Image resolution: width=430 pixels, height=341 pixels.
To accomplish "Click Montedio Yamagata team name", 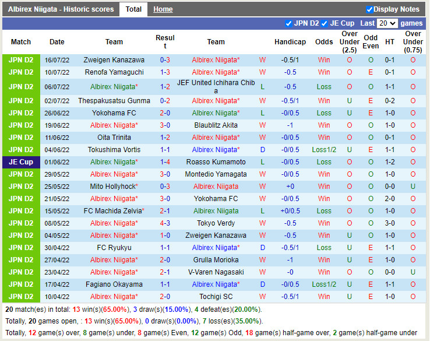I will pos(216,174).
